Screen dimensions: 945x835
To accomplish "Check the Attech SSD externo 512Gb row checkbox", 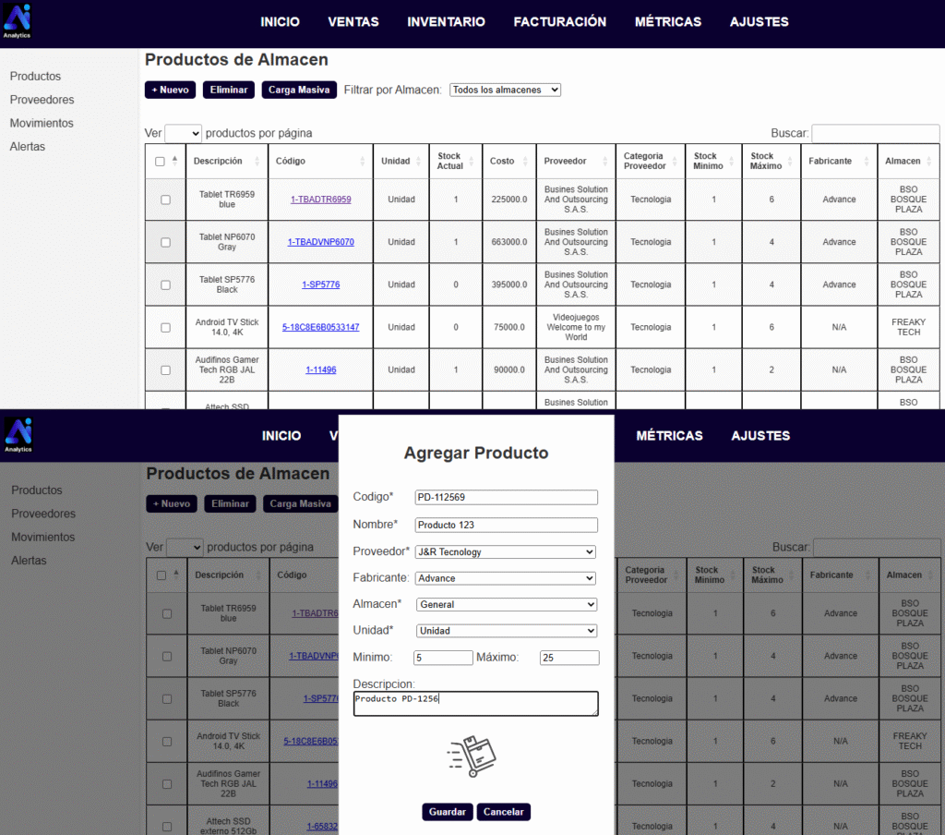I will (167, 827).
